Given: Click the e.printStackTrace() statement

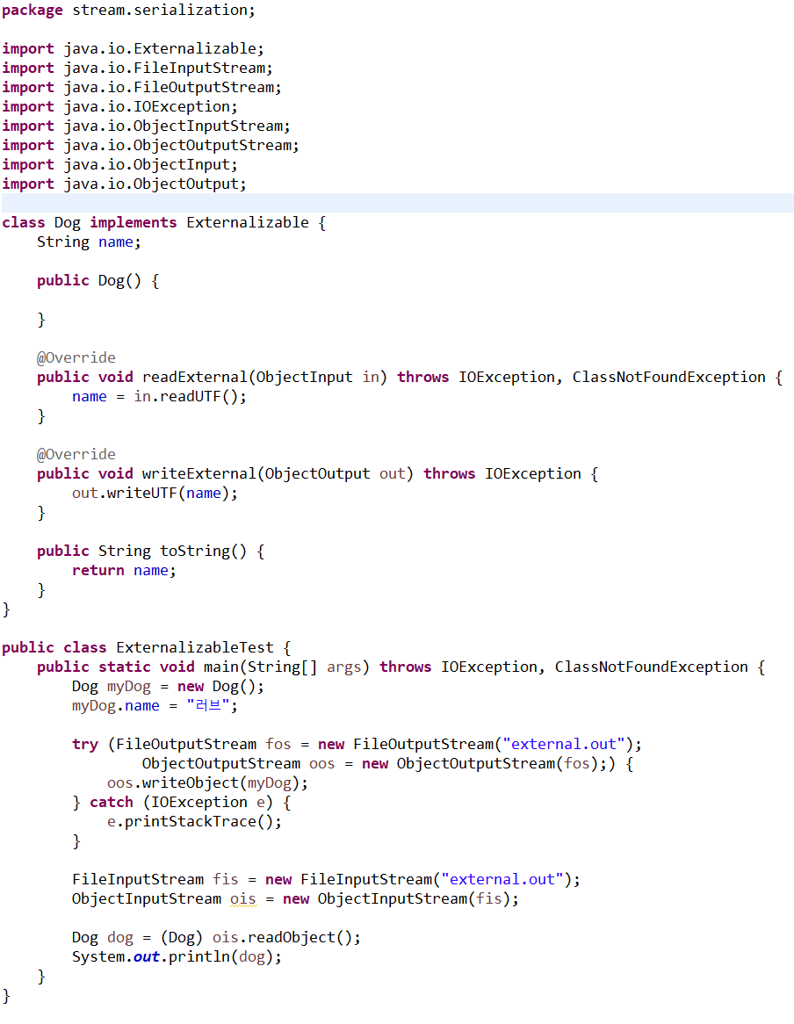Looking at the screenshot, I should tap(195, 821).
